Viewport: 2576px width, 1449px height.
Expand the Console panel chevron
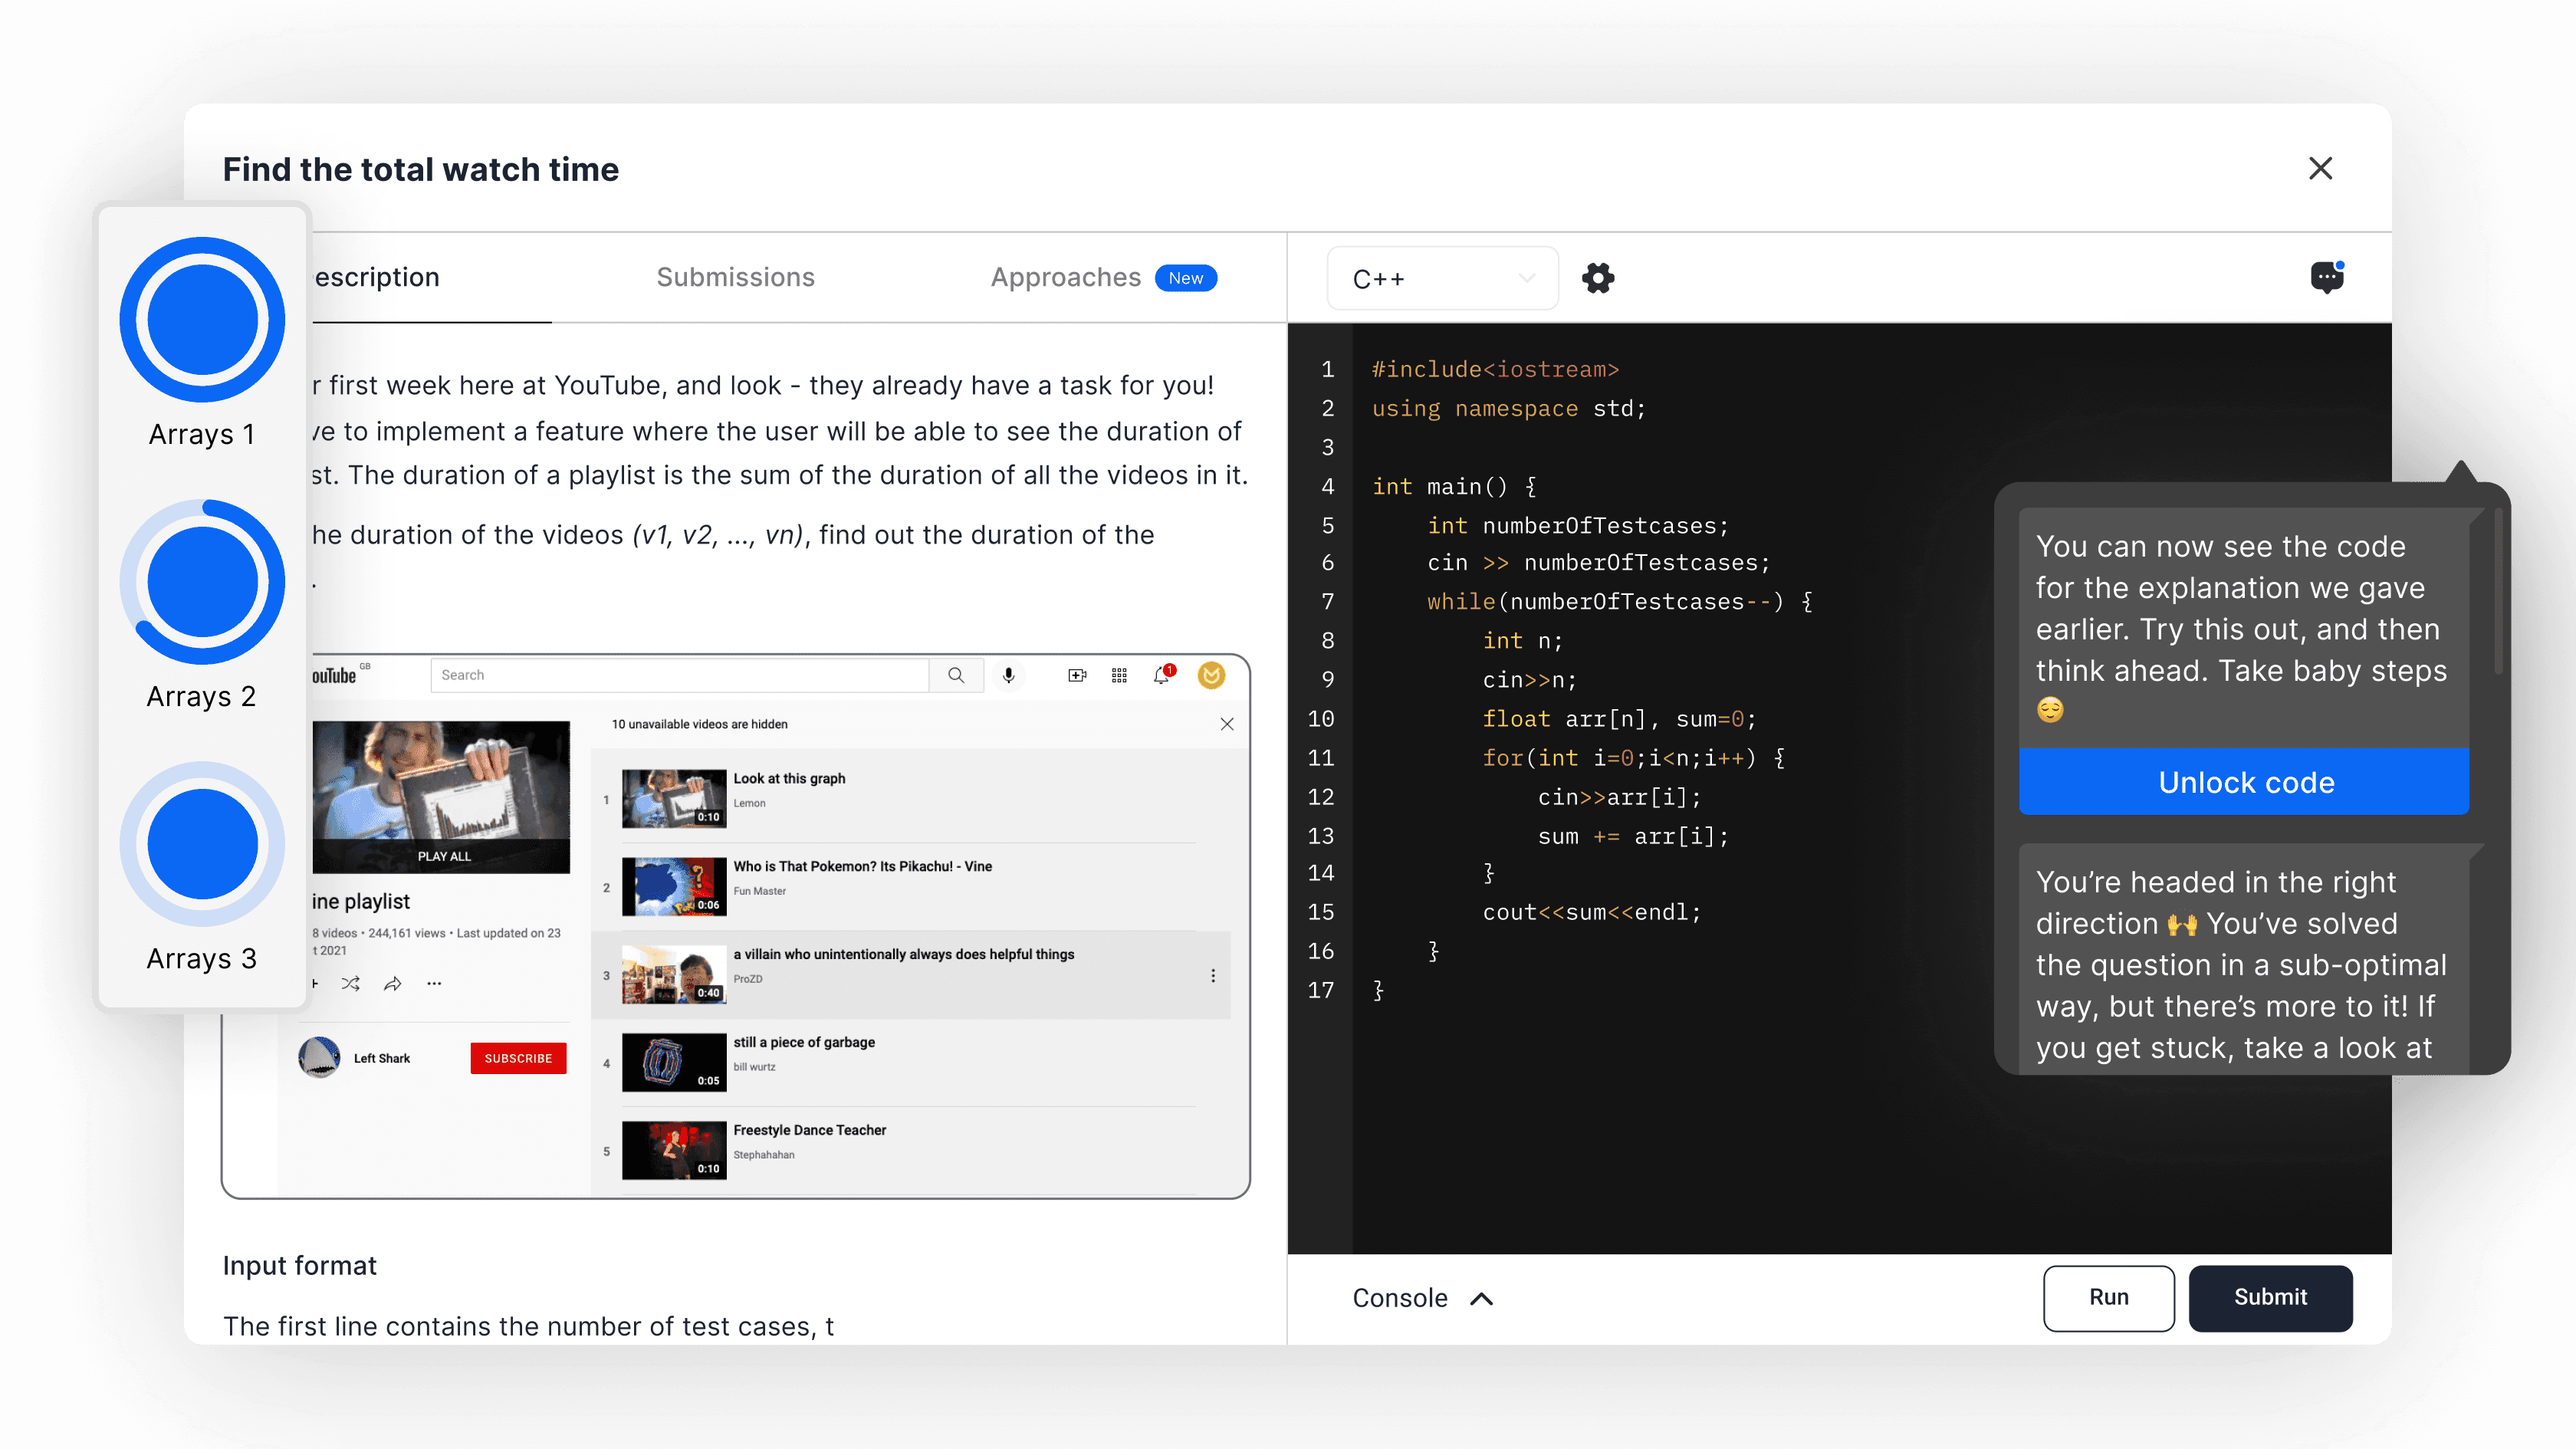click(x=1482, y=1298)
